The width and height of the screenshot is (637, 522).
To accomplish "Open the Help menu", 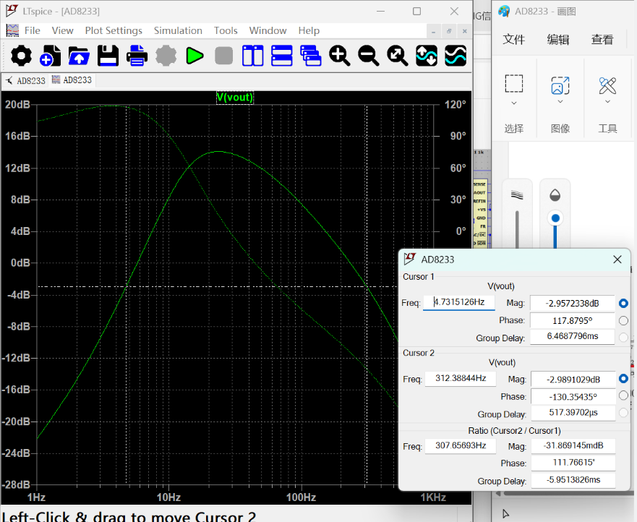I will (x=309, y=30).
